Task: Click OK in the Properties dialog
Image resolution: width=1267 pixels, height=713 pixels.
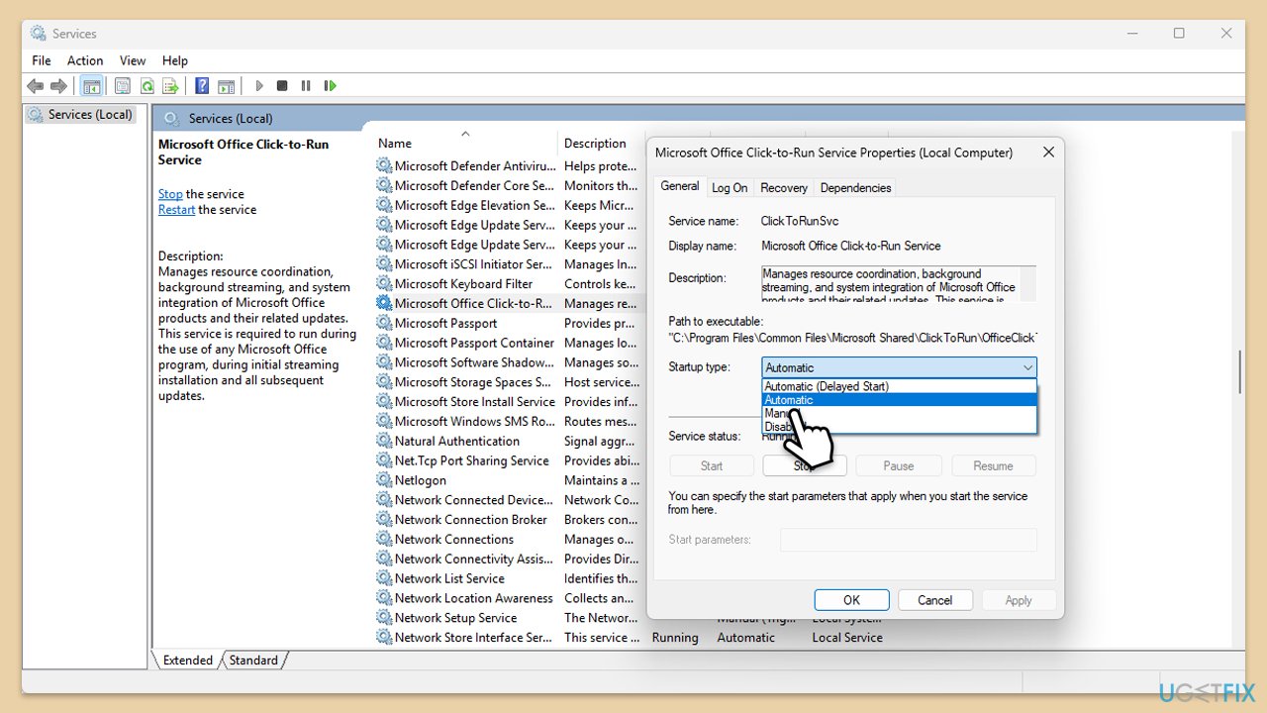Action: pos(851,600)
